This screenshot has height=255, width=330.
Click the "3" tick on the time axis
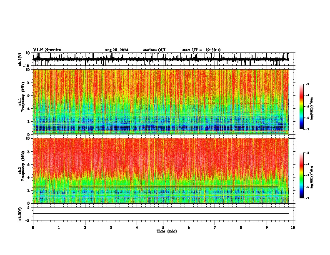click(111, 227)
